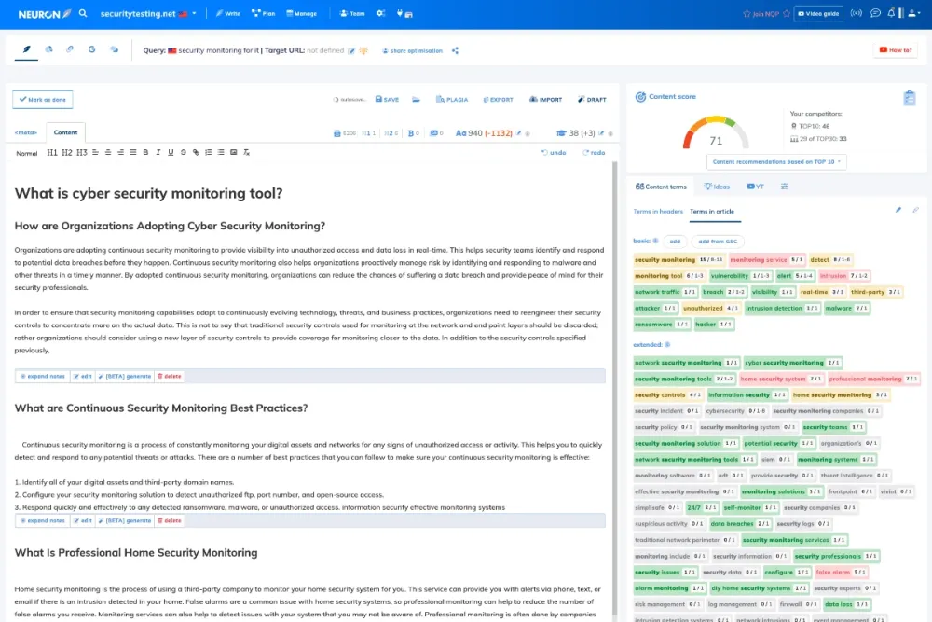The image size is (932, 622).
Task: Switch to the Content tab
Action: (x=65, y=132)
